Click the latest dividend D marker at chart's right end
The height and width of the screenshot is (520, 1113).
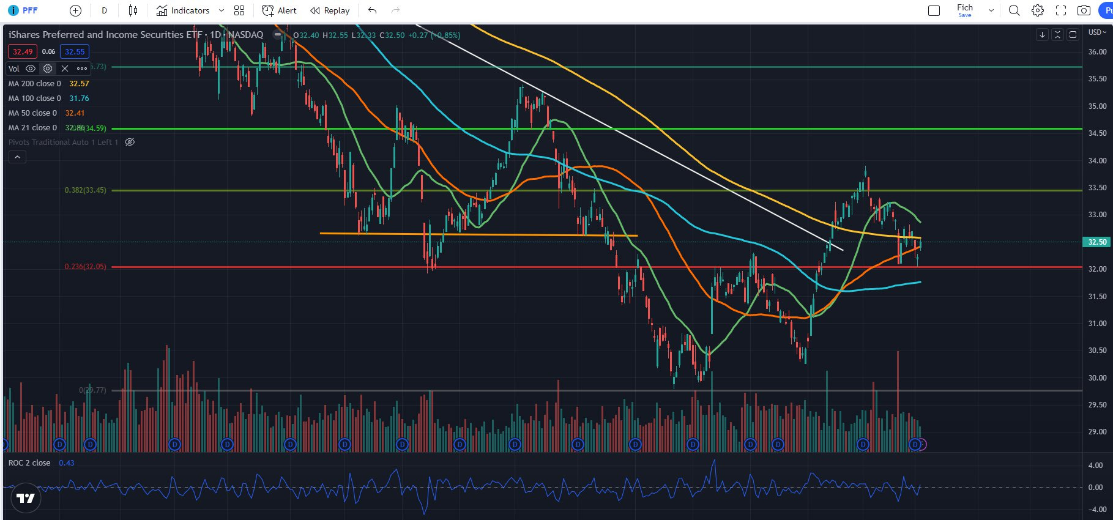coord(915,445)
